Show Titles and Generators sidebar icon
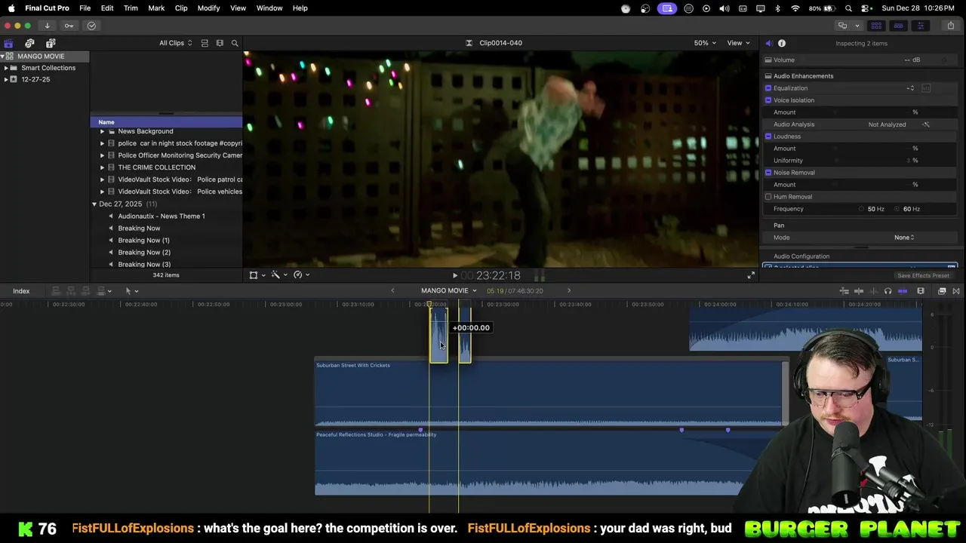 tap(51, 43)
